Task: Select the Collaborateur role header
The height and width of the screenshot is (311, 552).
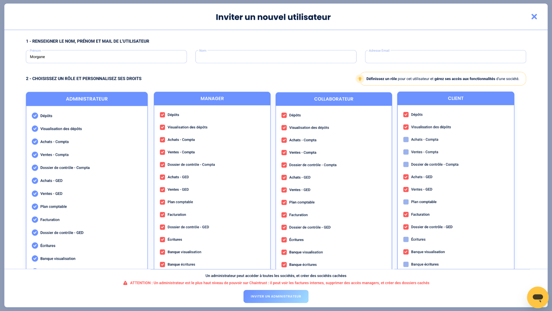Action: 334,99
